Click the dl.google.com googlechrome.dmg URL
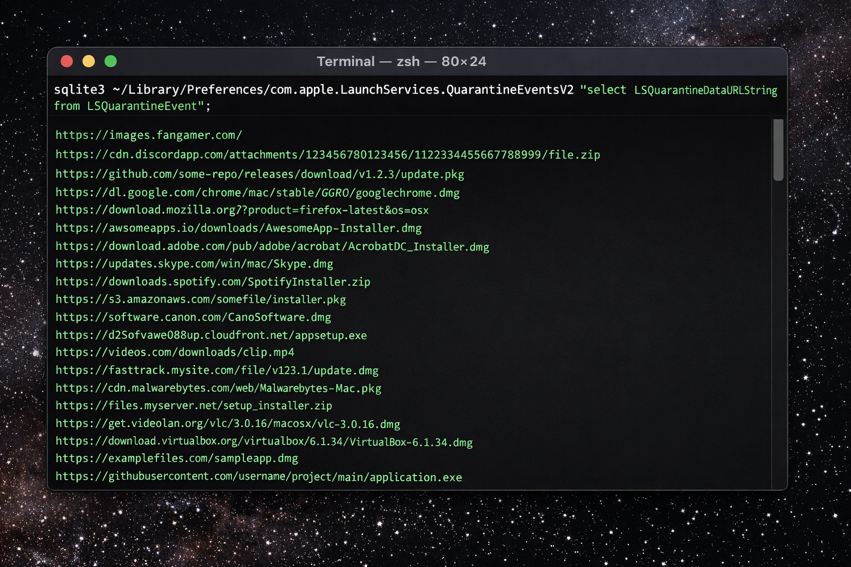The height and width of the screenshot is (567, 851). pyautogui.click(x=257, y=193)
